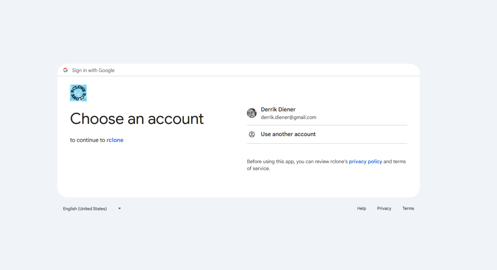Click the rclone app logo image
Viewport: 497px width, 270px height.
coord(78,93)
